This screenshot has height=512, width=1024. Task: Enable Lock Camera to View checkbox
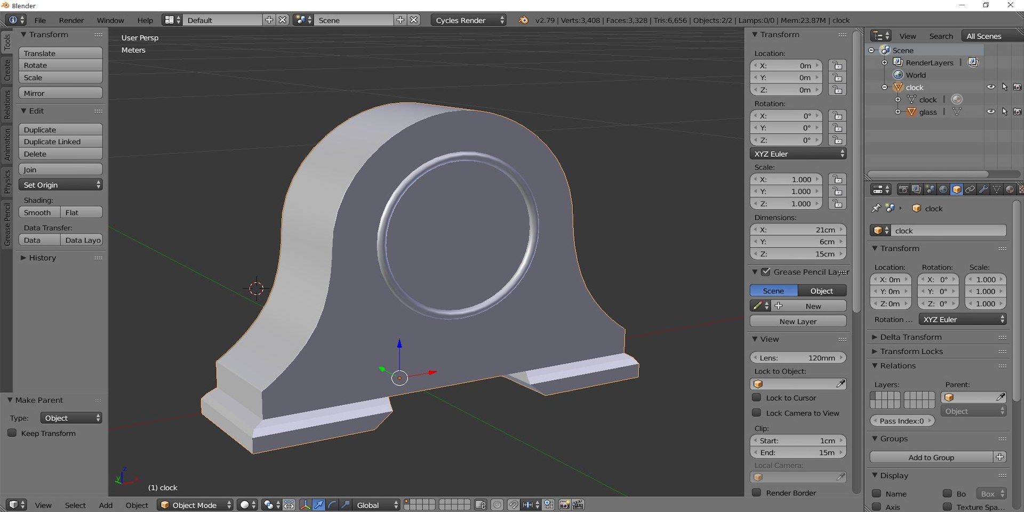[756, 413]
